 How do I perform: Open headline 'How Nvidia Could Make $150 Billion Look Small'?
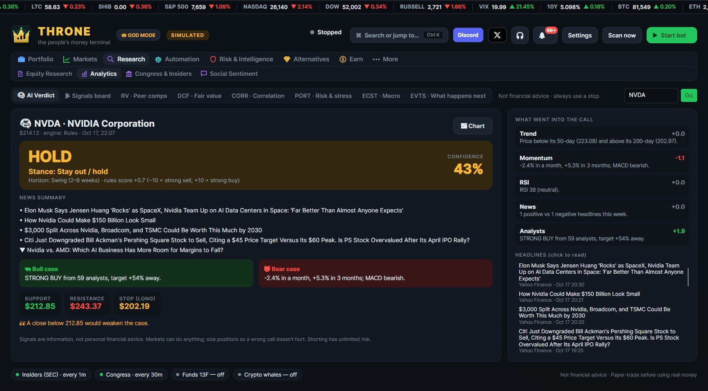click(579, 294)
